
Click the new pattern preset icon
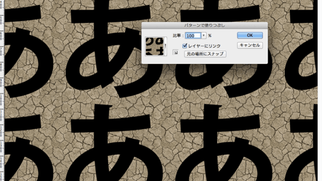point(176,52)
